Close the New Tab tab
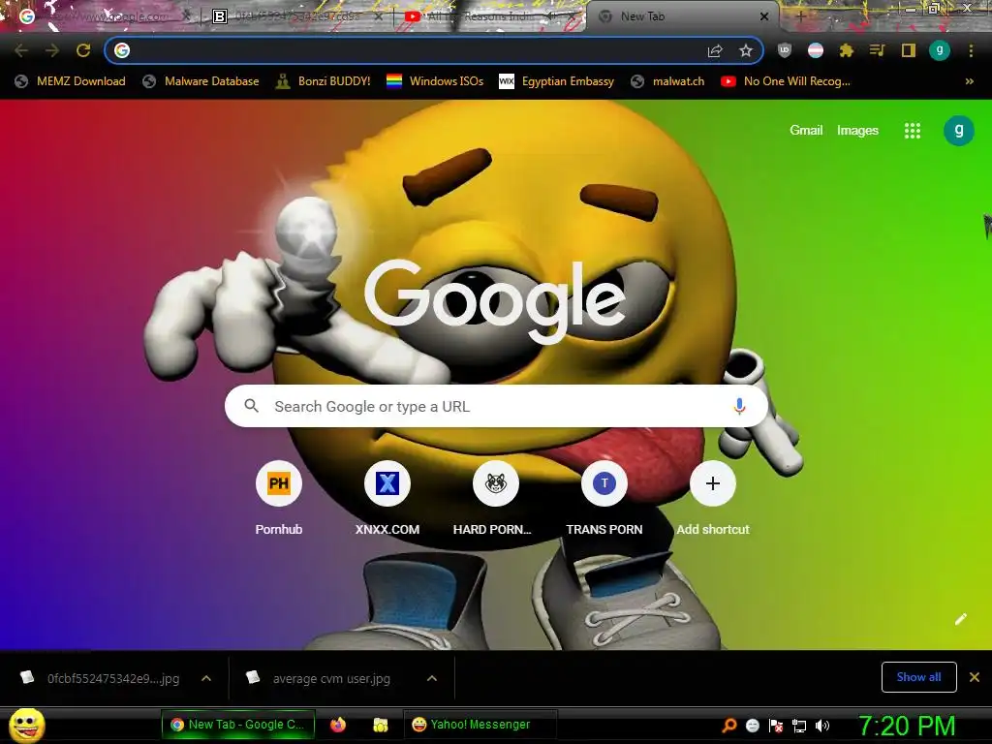 click(x=764, y=16)
